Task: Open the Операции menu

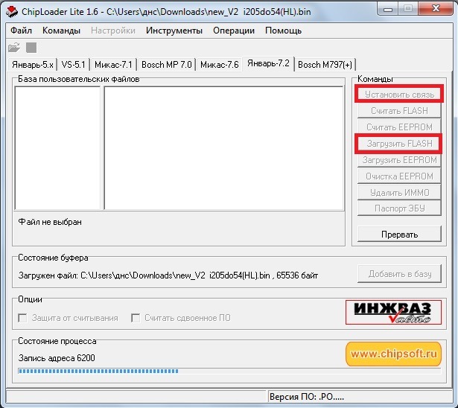Action: [234, 31]
